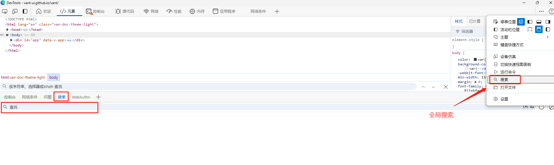Image resolution: width=554 pixels, height=165 pixels.
Task: Close the Elements find bar
Action: [445, 87]
